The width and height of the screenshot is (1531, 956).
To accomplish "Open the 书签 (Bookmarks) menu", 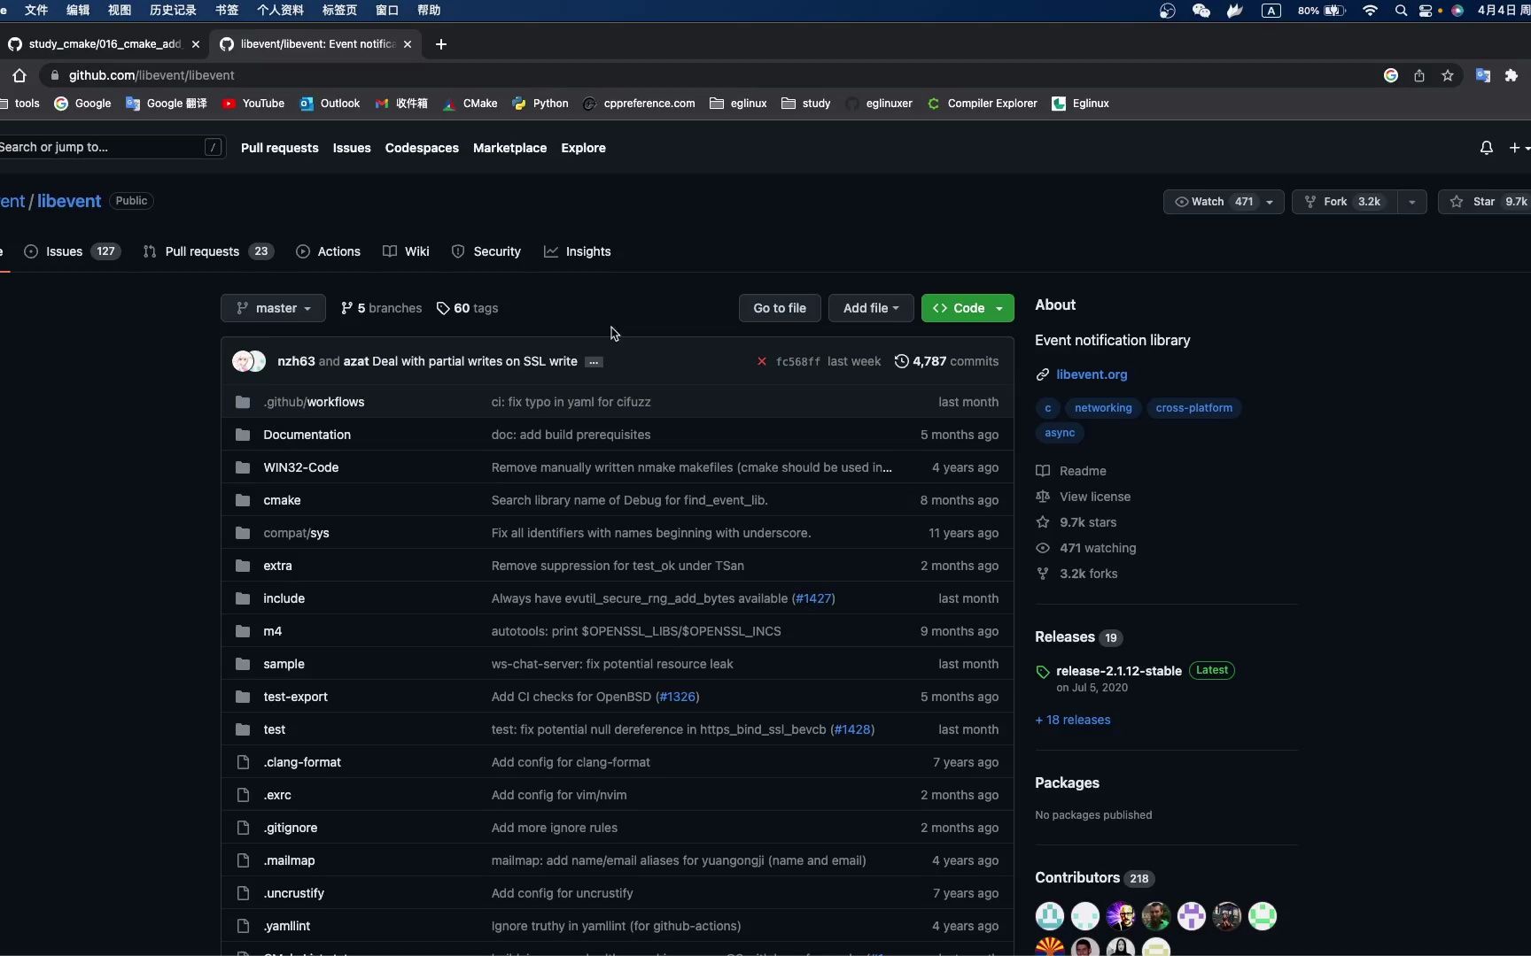I will click(227, 11).
